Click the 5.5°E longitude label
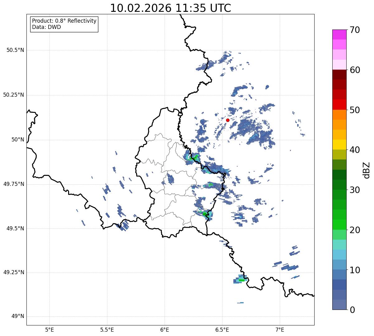Image resolution: width=374 pixels, height=336 pixels. point(107,330)
